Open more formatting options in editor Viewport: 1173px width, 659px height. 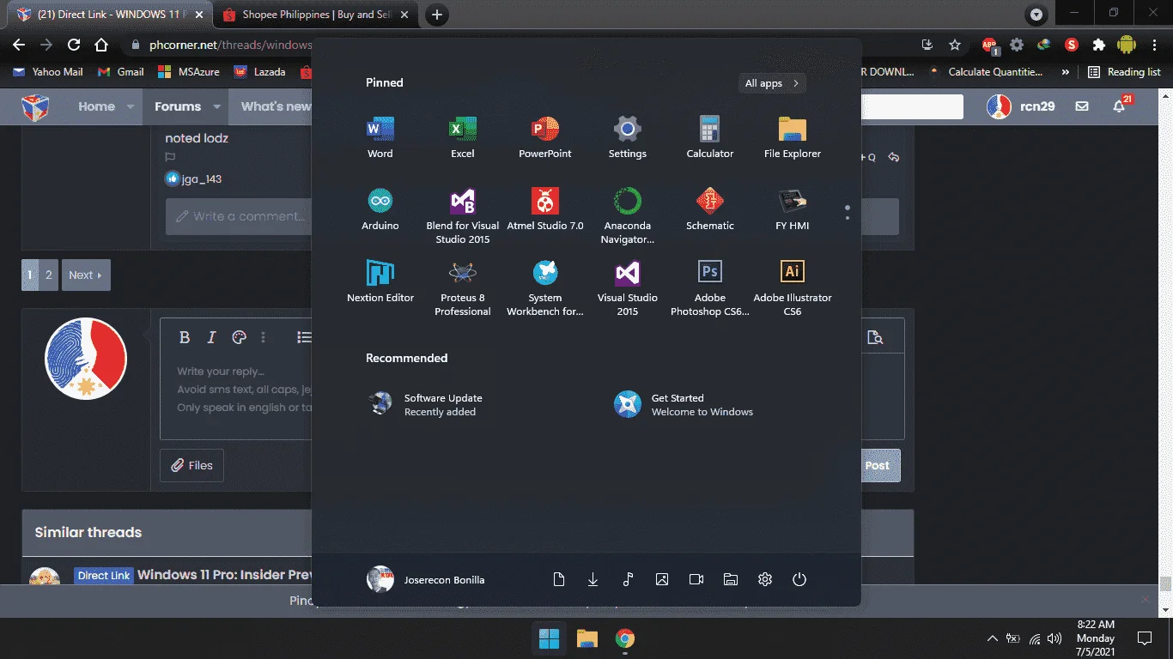[x=264, y=337]
